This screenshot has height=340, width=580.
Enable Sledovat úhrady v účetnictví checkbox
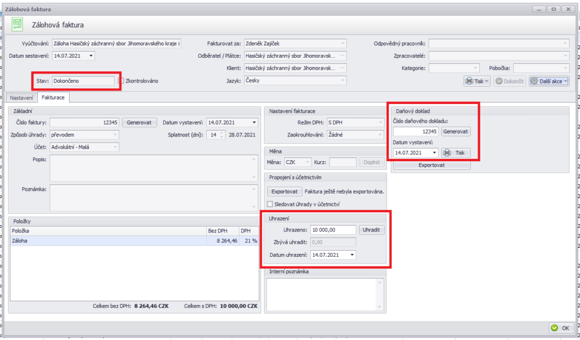click(270, 204)
